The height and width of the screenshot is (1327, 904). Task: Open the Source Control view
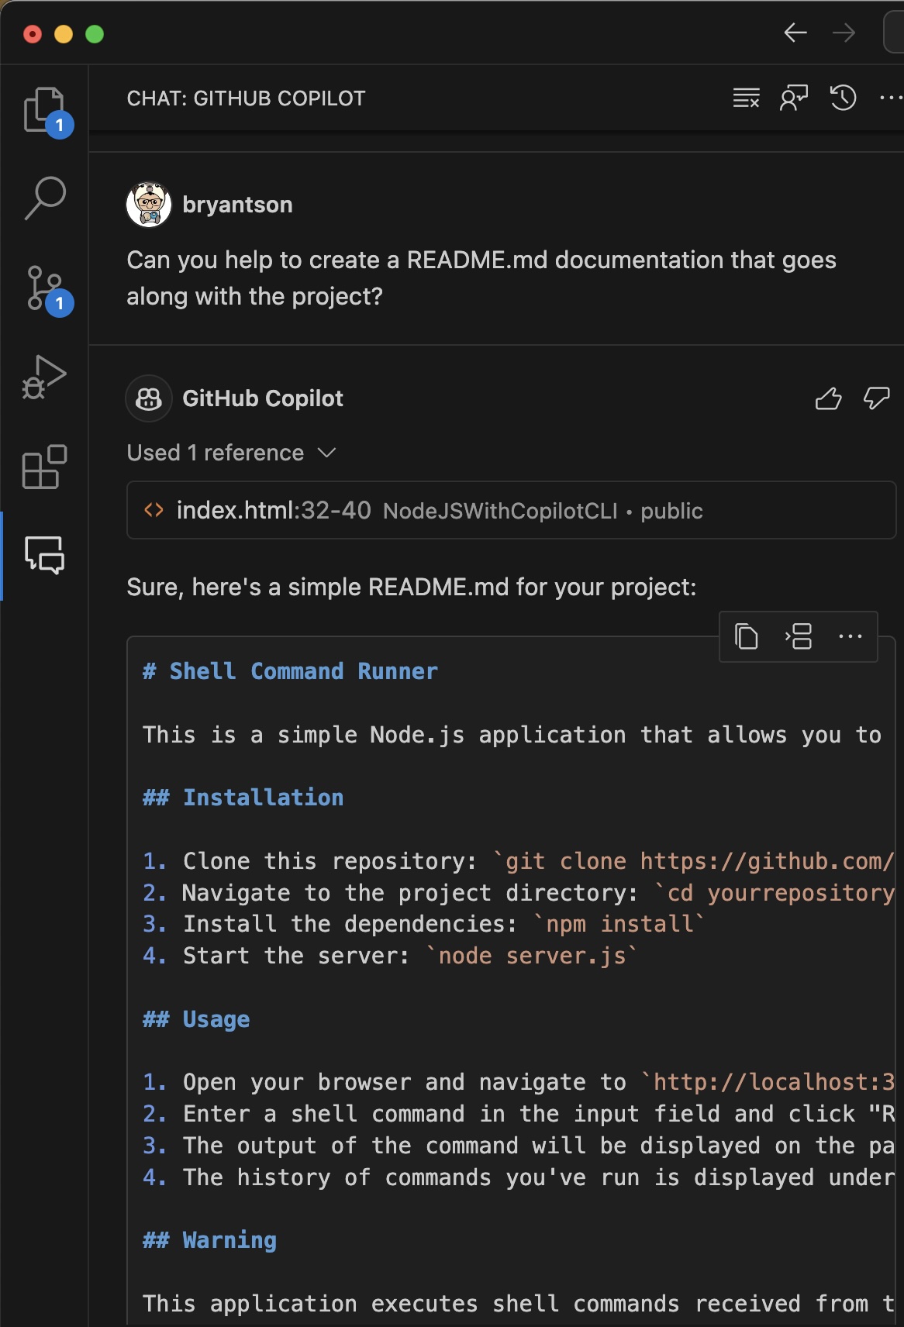[44, 288]
